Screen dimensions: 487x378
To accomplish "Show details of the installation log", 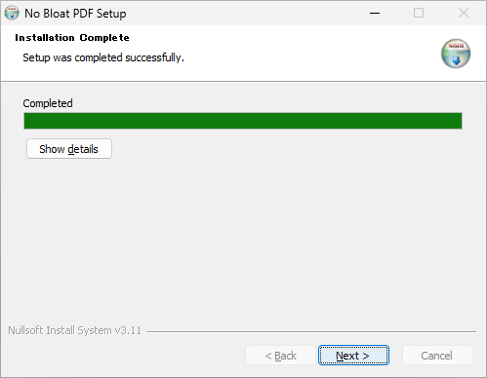I will pos(69,149).
